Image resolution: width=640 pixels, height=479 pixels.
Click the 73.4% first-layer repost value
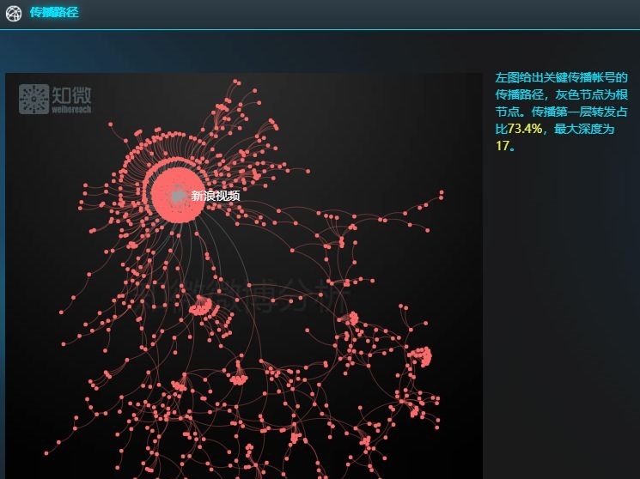point(524,129)
